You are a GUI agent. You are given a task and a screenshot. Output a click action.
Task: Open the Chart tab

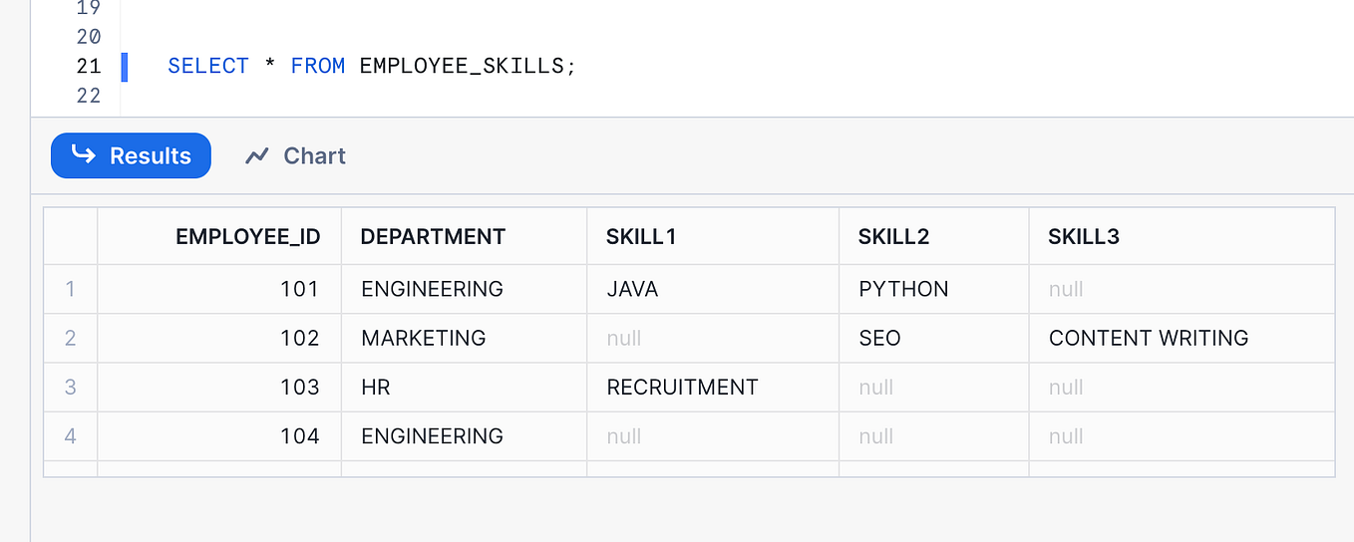(x=295, y=156)
